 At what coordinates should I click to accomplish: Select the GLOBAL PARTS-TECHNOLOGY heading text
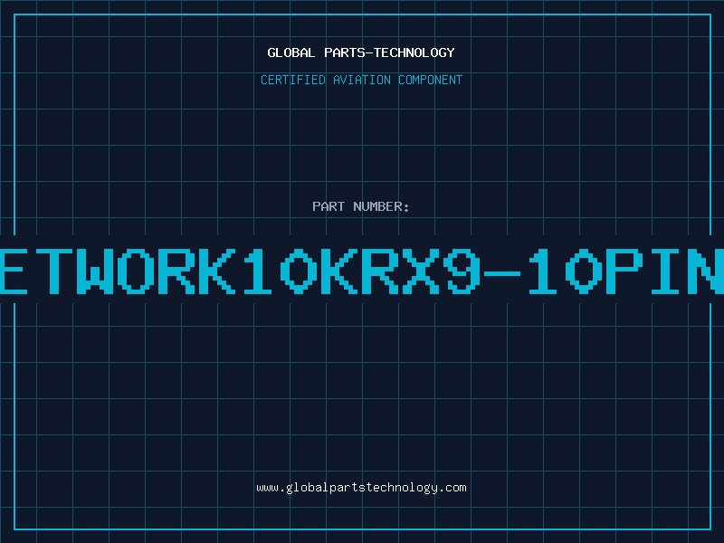[x=361, y=52]
